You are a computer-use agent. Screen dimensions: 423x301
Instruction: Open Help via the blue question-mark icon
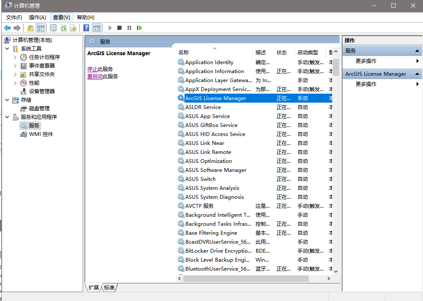pyautogui.click(x=86, y=28)
